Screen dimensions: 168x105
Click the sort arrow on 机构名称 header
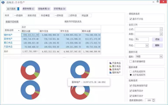pos(19,30)
